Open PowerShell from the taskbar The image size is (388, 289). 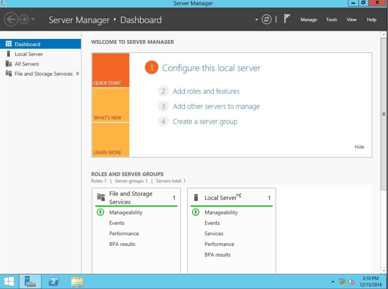53,281
